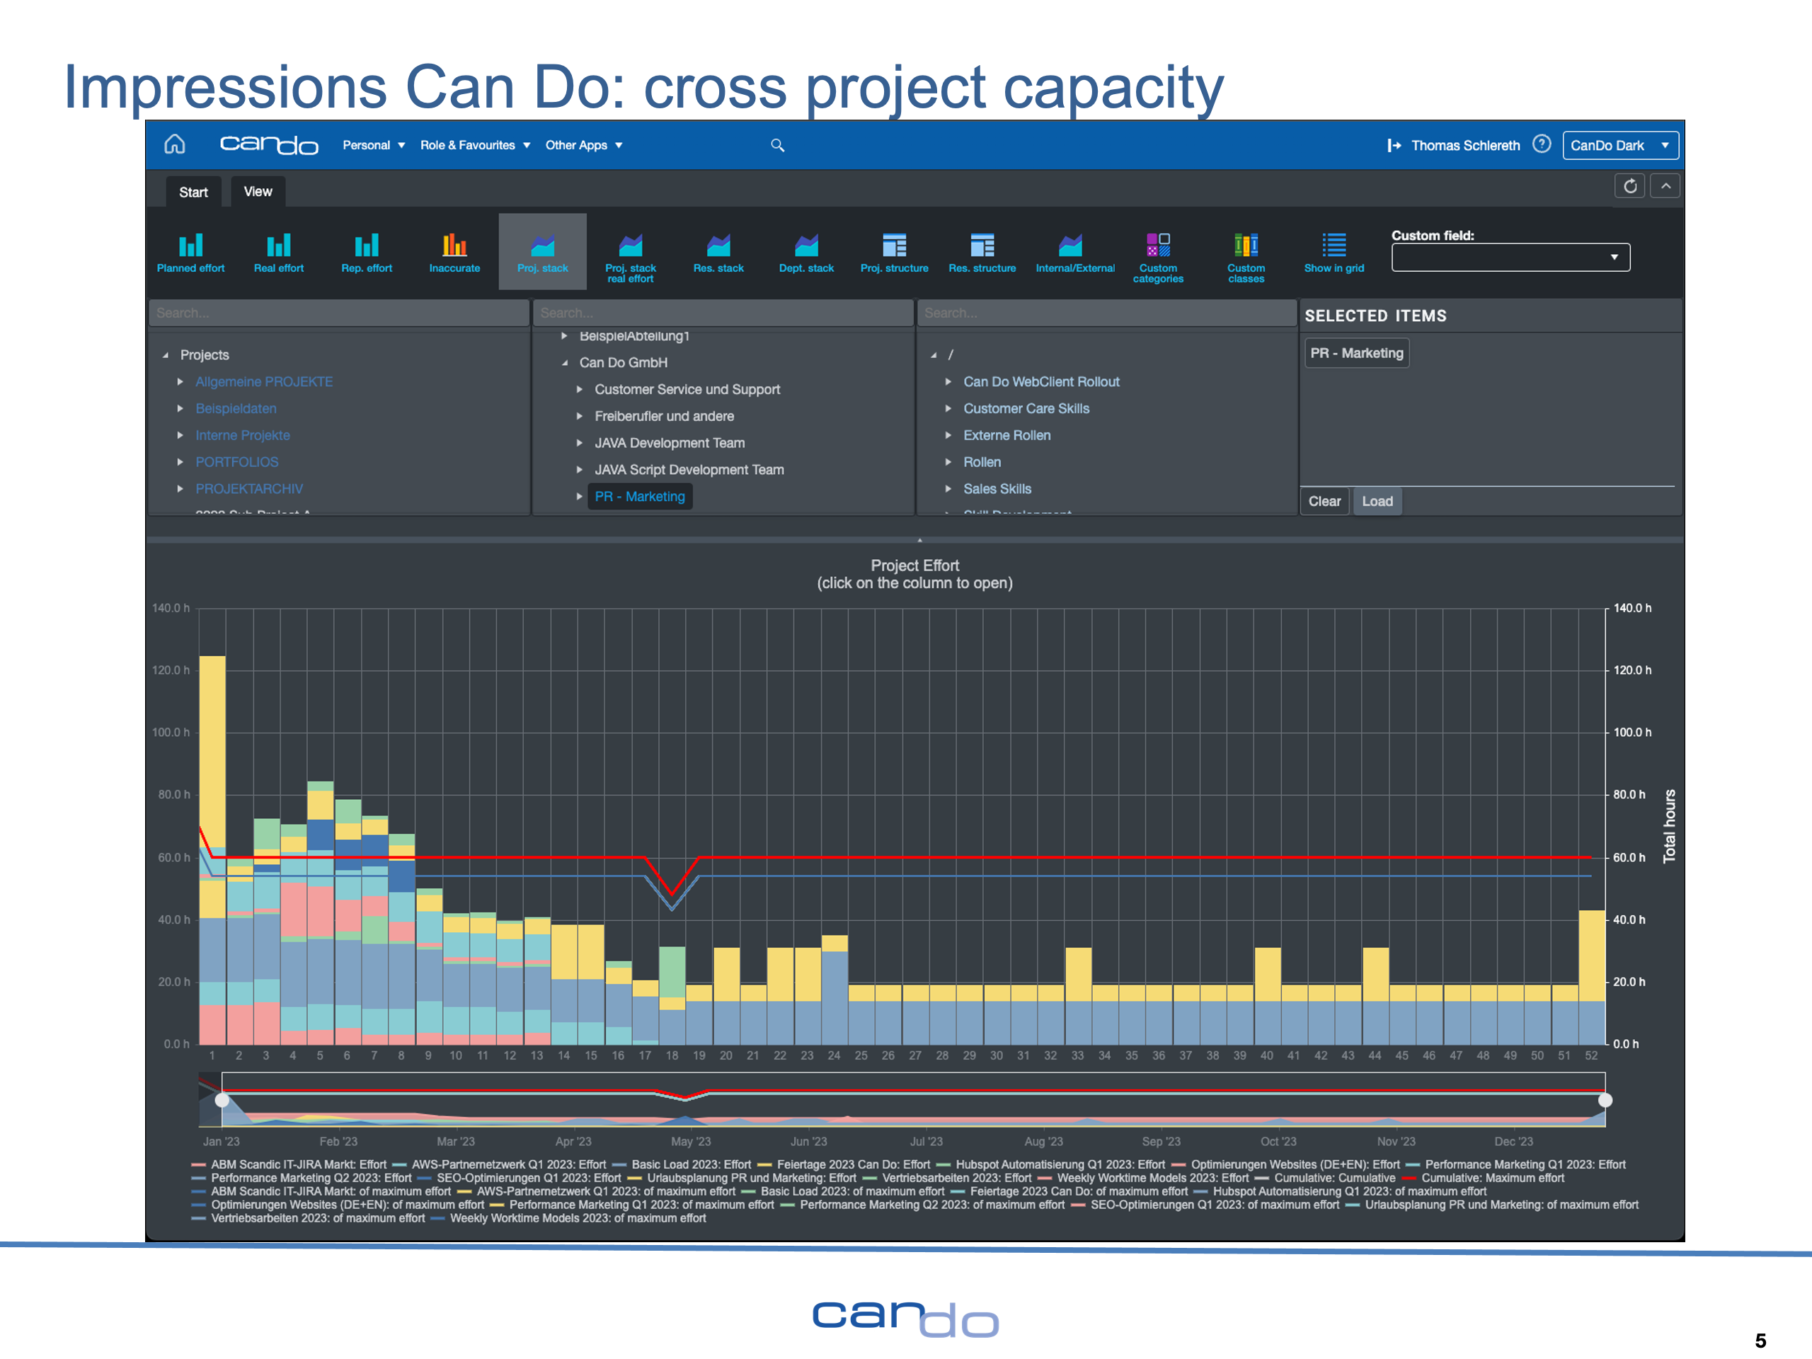Click the skills Search field

point(1107,313)
